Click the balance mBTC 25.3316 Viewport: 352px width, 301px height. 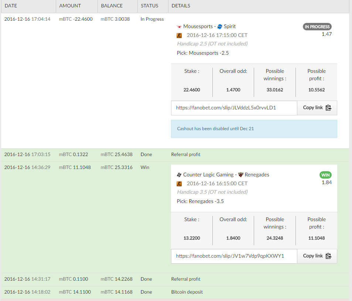116,168
